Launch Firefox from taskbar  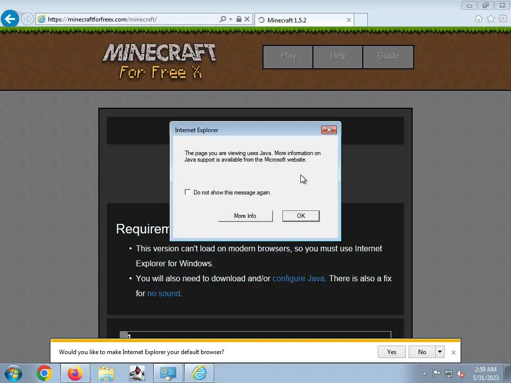coord(75,373)
